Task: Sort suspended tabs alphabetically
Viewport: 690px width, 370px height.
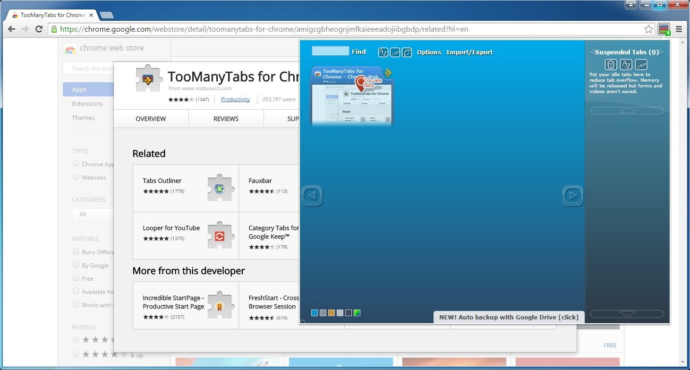Action: point(626,65)
